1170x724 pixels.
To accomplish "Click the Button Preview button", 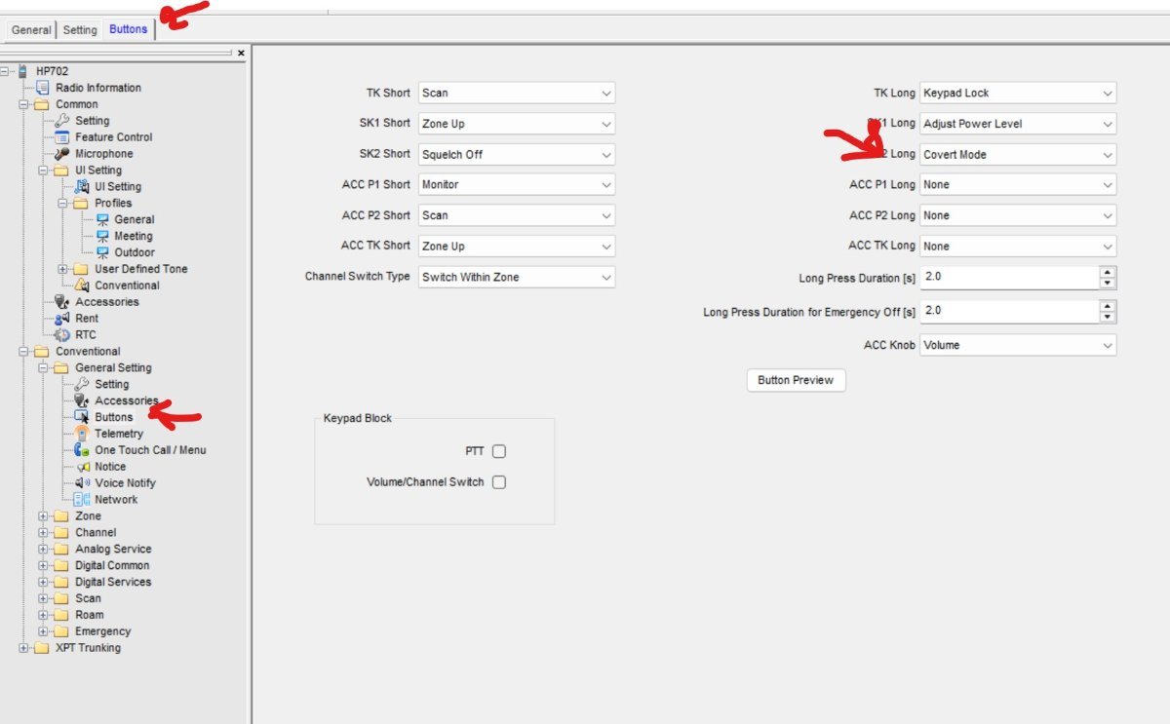I will point(796,380).
